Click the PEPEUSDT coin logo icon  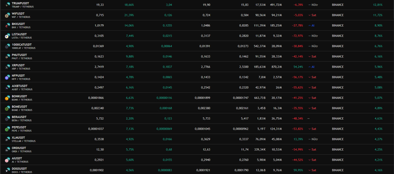7,129
